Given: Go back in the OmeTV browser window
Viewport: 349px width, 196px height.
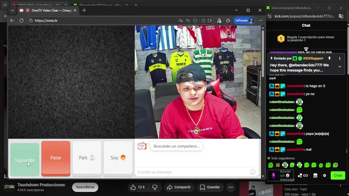Looking at the screenshot, I should [x=12, y=20].
